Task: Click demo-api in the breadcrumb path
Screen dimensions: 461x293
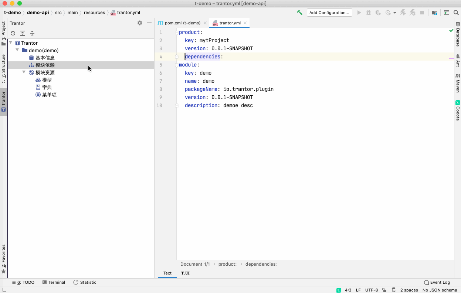Action: tap(38, 13)
